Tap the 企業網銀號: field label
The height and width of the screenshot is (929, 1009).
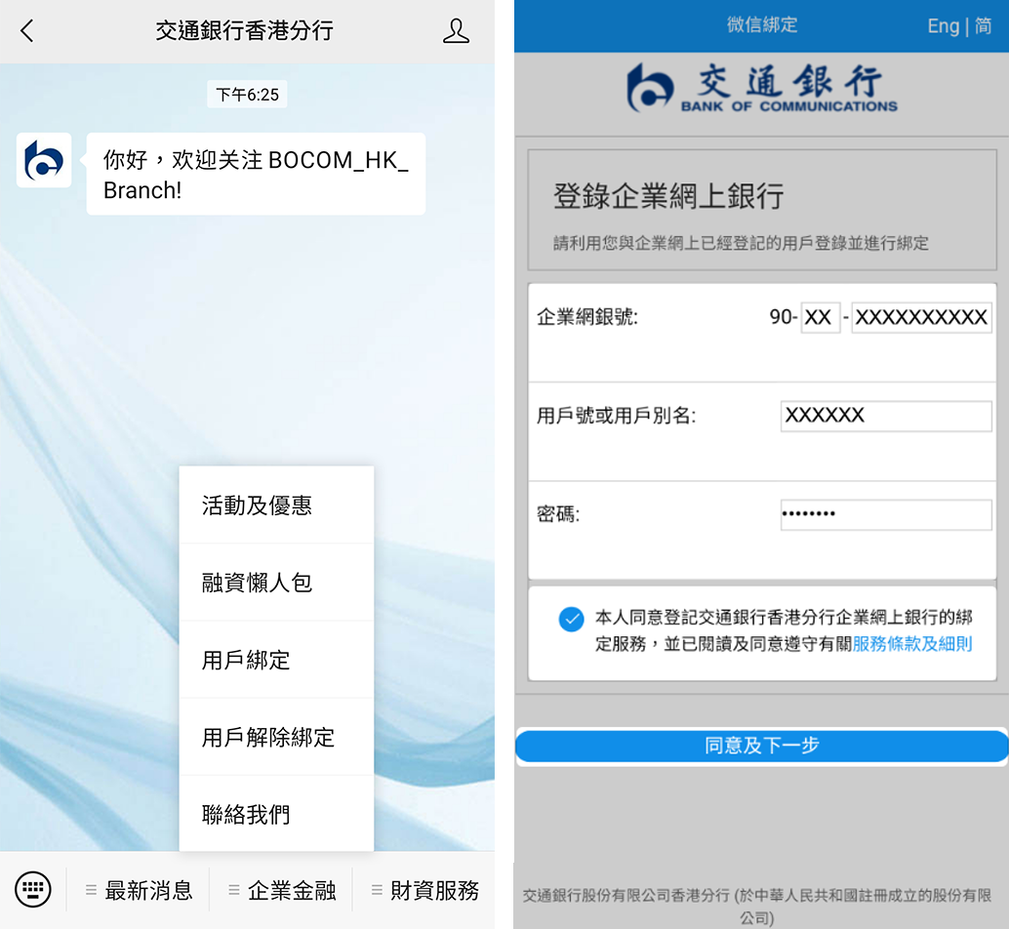click(x=586, y=317)
